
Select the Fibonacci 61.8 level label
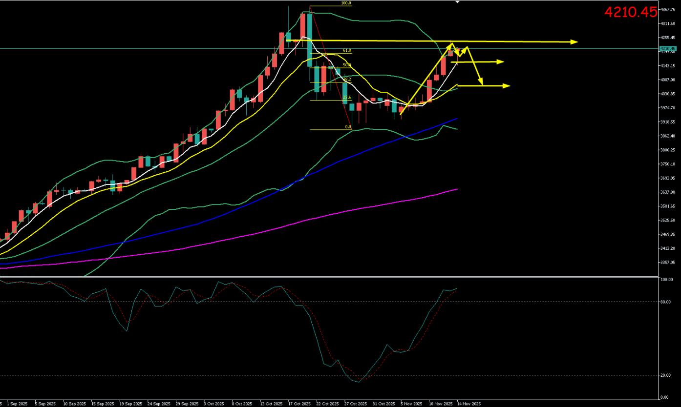pyautogui.click(x=347, y=50)
